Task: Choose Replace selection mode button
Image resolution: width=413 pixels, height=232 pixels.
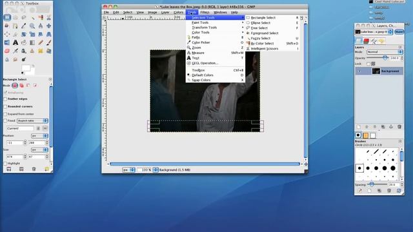Action: pyautogui.click(x=15, y=86)
